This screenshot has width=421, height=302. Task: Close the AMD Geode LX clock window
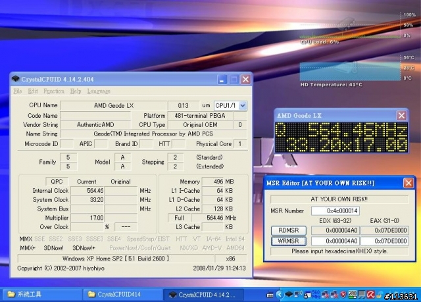pyautogui.click(x=401, y=115)
